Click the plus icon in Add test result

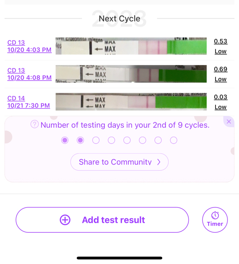tap(65, 220)
